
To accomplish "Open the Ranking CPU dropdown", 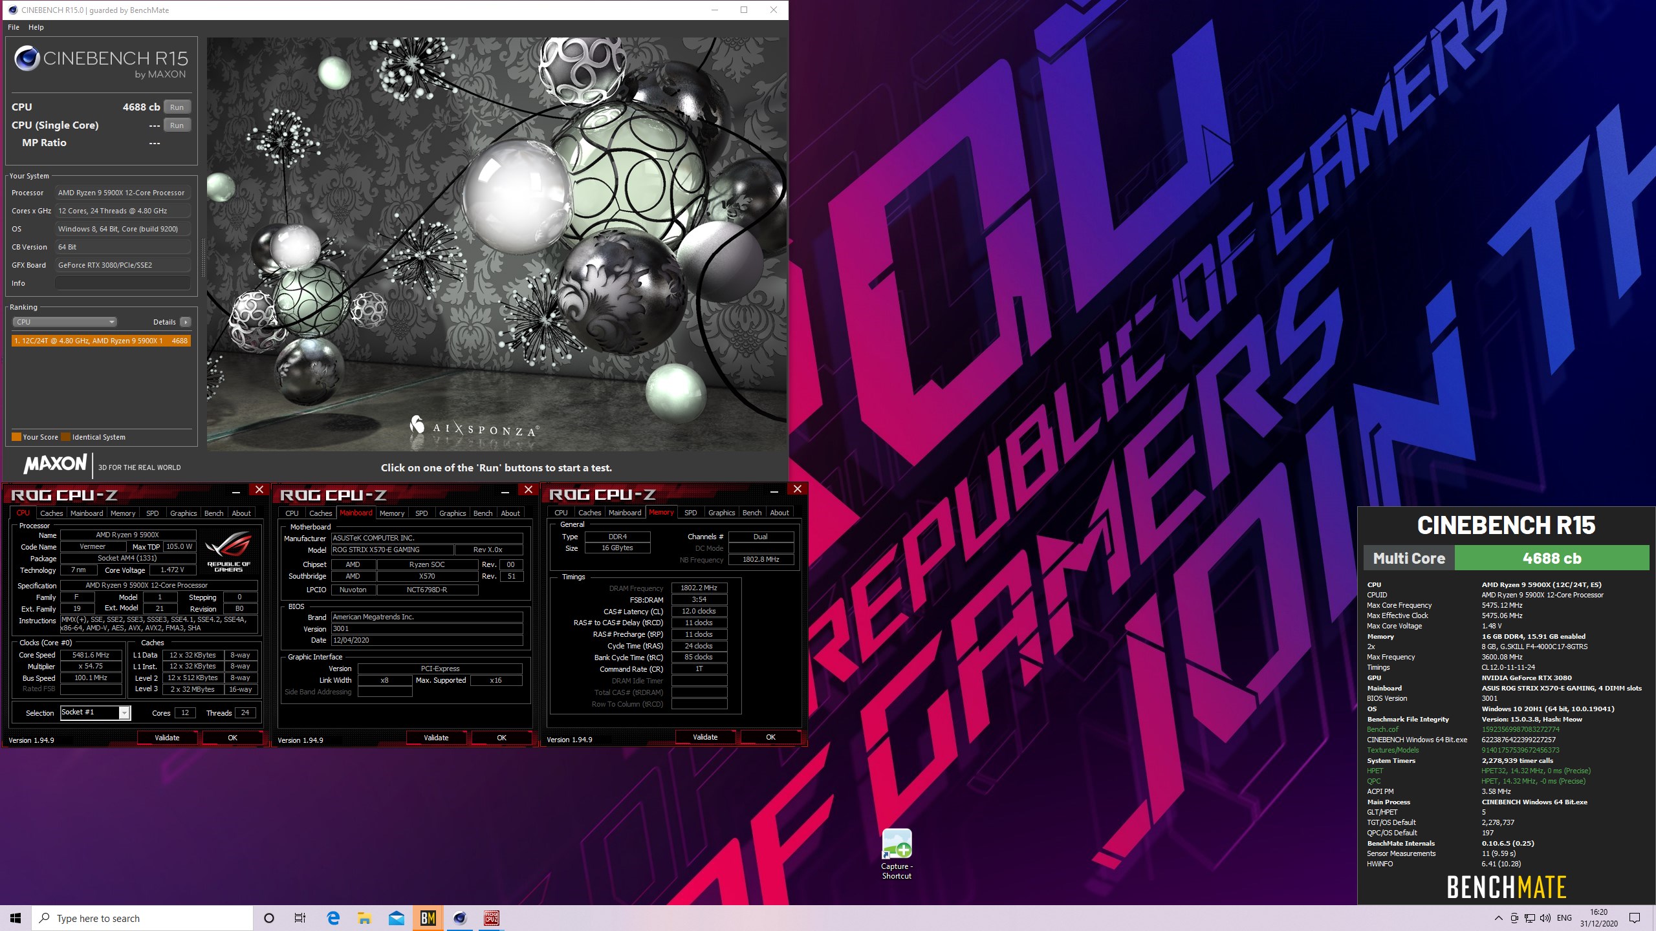I will click(65, 322).
